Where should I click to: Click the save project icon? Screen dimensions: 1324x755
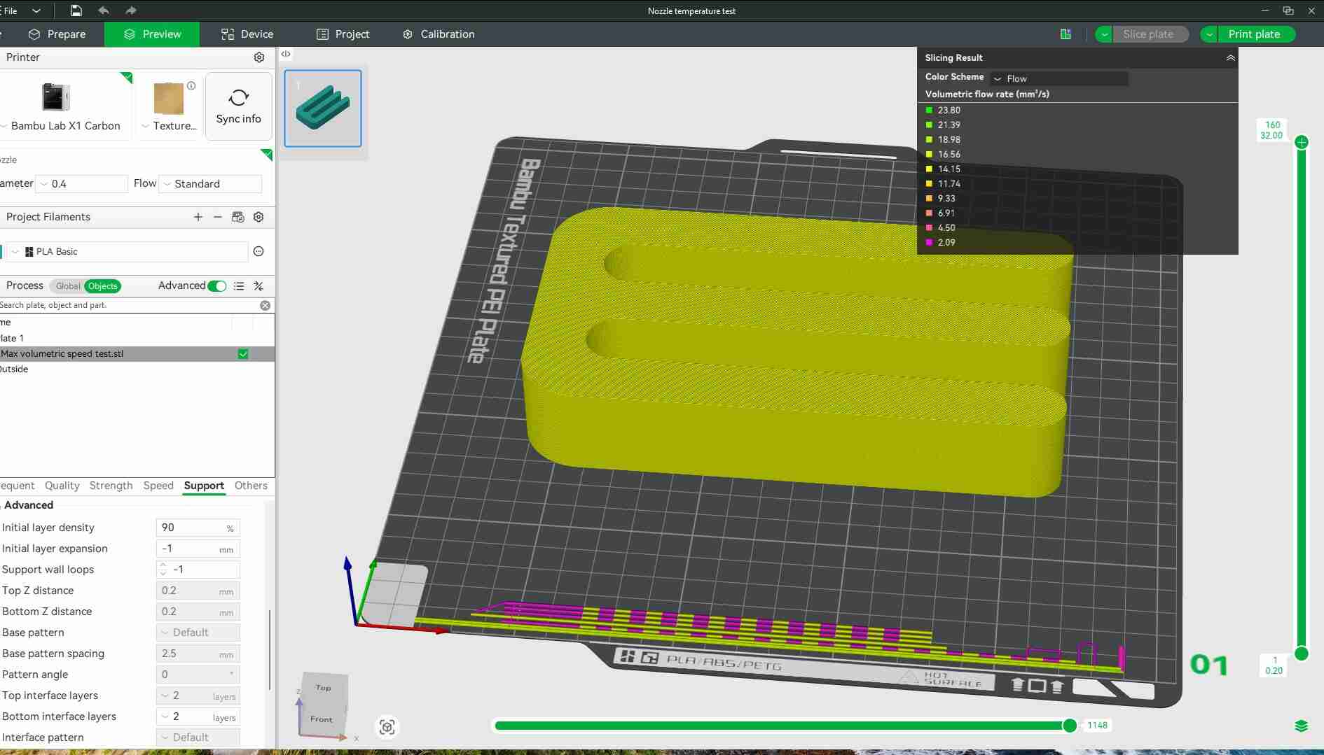[76, 10]
